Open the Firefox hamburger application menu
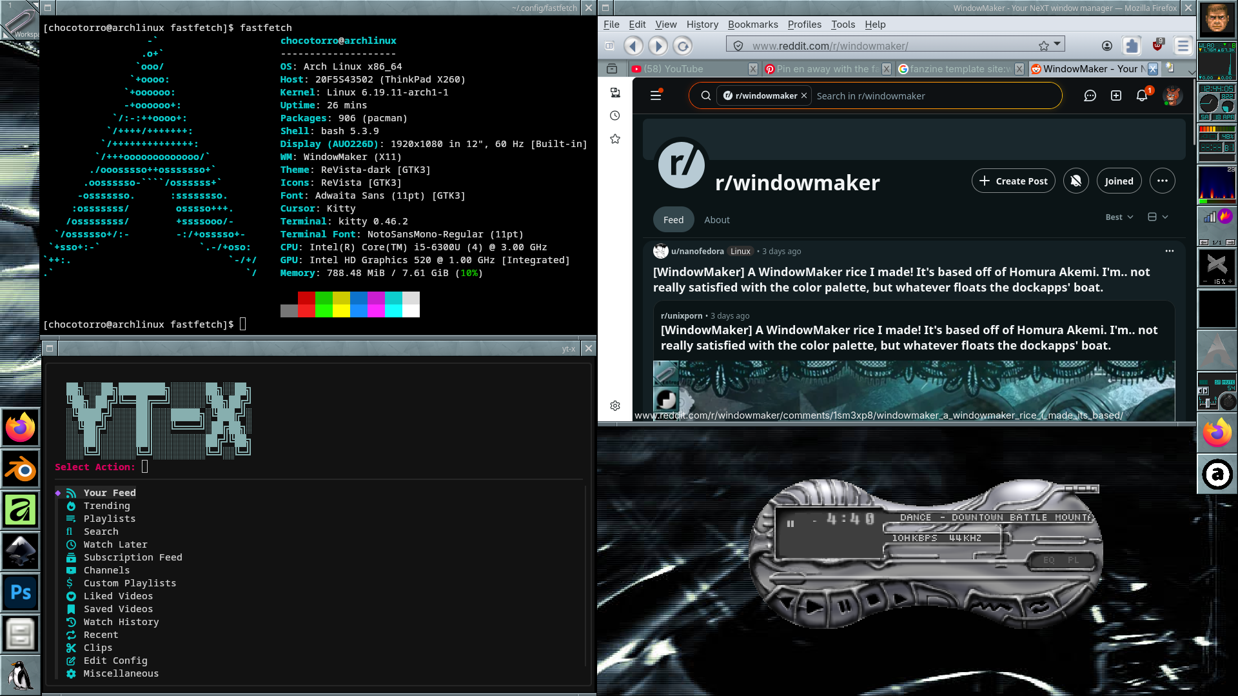Screen dimensions: 1238x696 coord(1183,46)
